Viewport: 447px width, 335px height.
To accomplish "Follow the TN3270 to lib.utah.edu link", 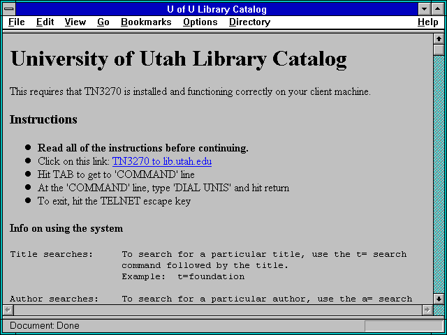I will (x=162, y=161).
